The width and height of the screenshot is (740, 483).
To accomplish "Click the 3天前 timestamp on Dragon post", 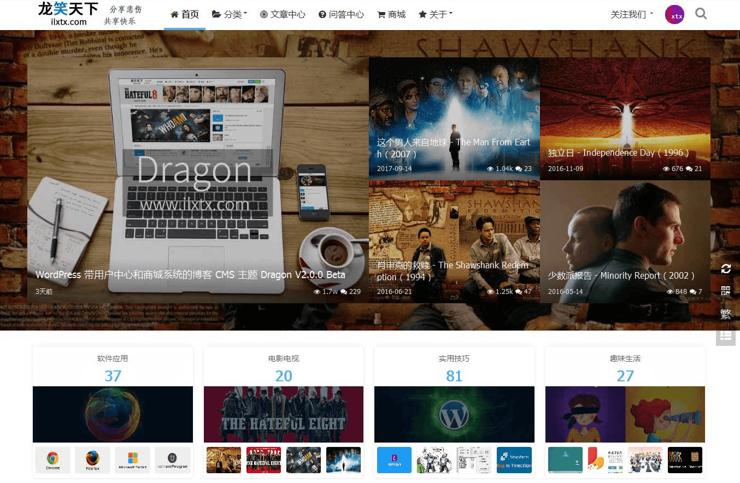I will [x=44, y=292].
